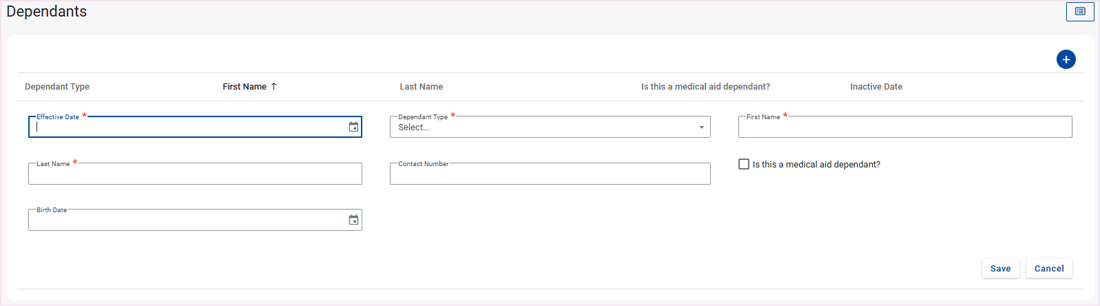Screen dimensions: 1100x306
Task: Click the sort arrow next to First Name header
Action: point(274,87)
